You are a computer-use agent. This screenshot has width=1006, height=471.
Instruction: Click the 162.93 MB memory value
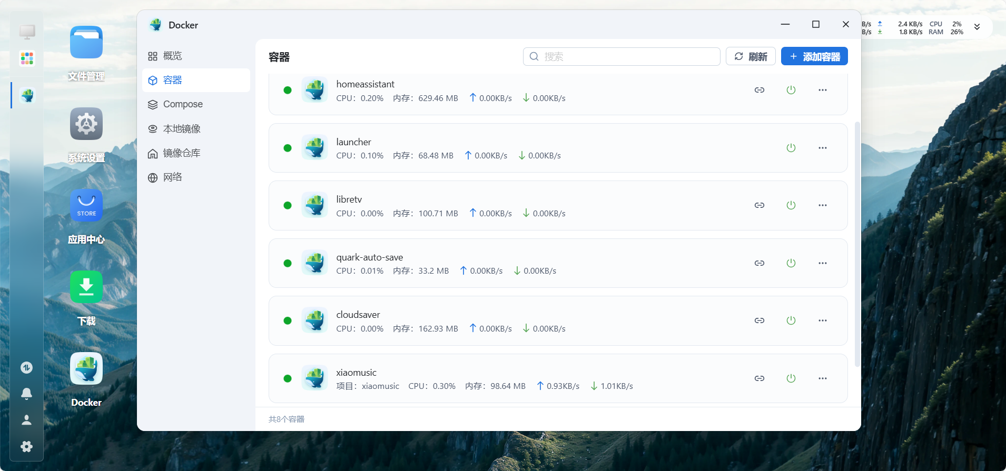point(438,329)
